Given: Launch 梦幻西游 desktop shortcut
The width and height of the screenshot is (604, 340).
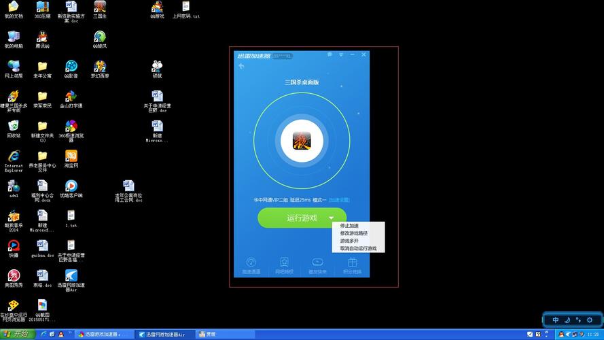Looking at the screenshot, I should coord(100,69).
